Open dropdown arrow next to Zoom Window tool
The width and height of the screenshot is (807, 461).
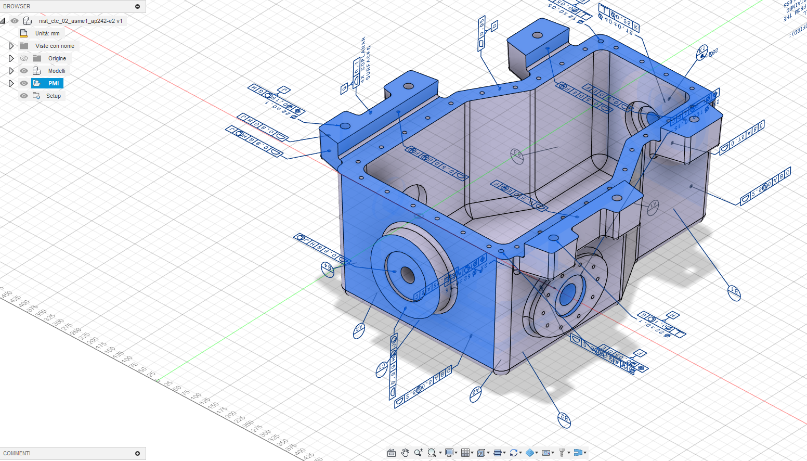[440, 453]
